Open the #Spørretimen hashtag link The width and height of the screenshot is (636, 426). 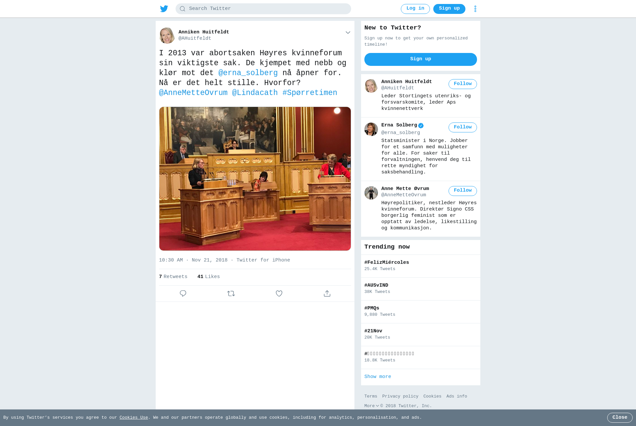pyautogui.click(x=310, y=93)
